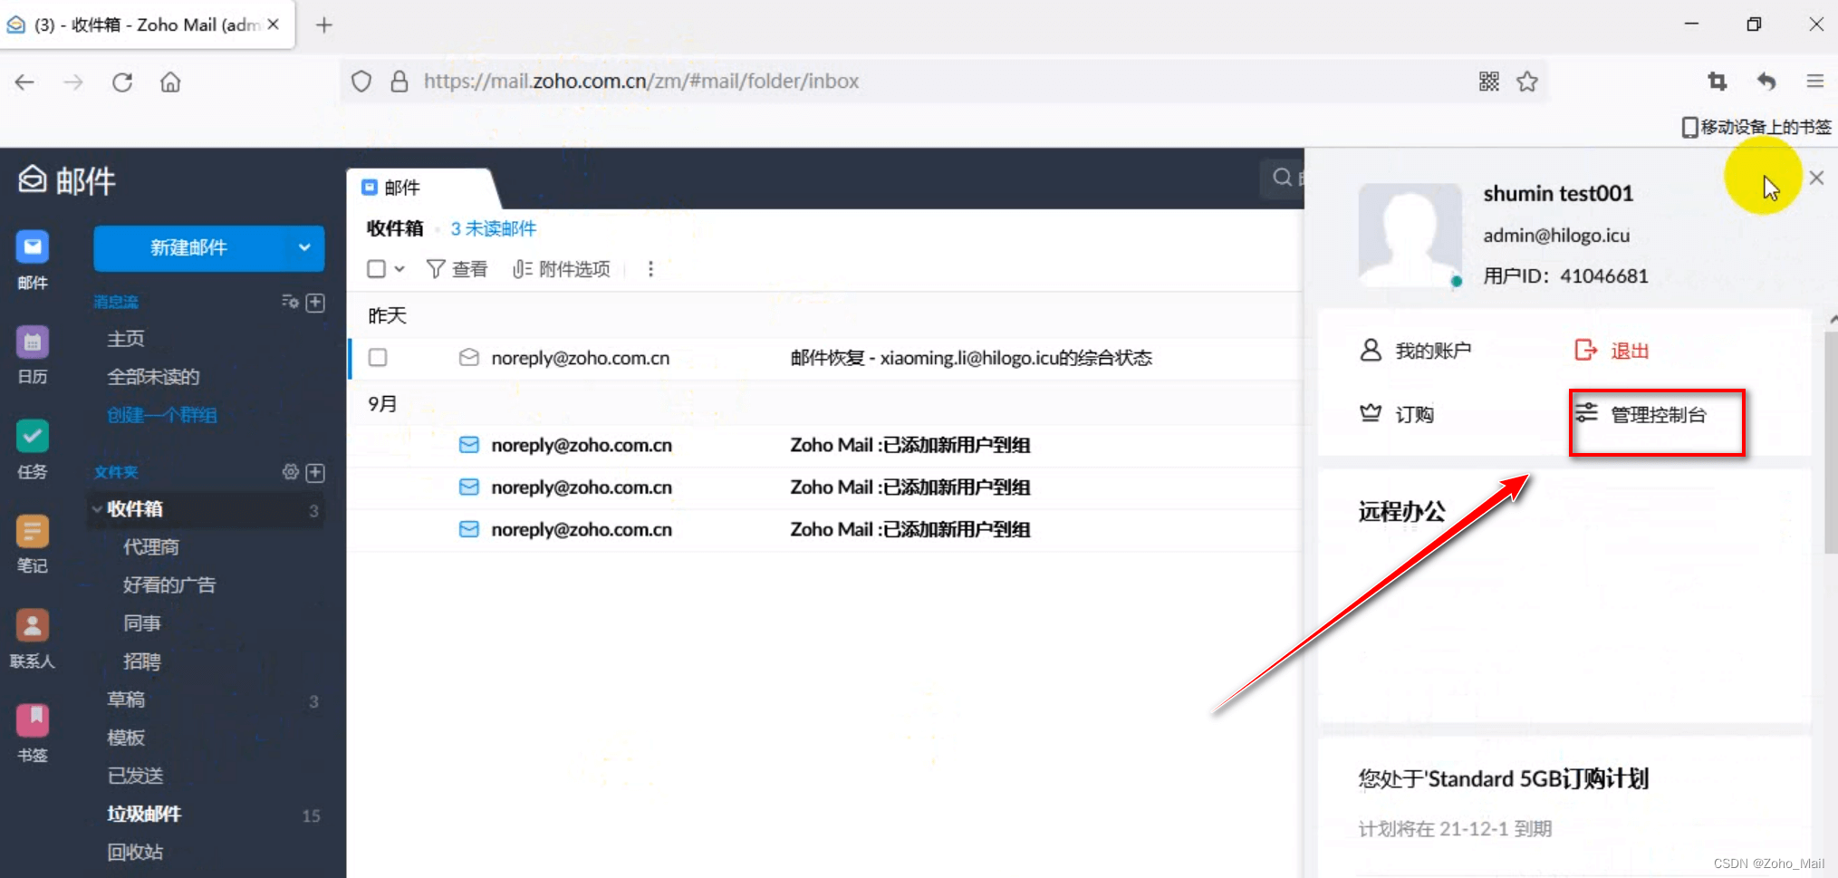This screenshot has height=878, width=1838.
Task: Create new folder plus icon
Action: point(315,472)
